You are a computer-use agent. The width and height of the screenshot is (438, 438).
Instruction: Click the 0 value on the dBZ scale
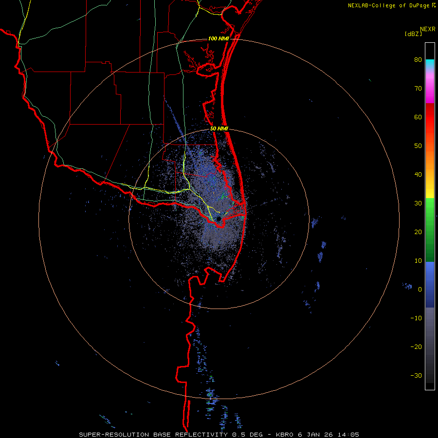420,290
